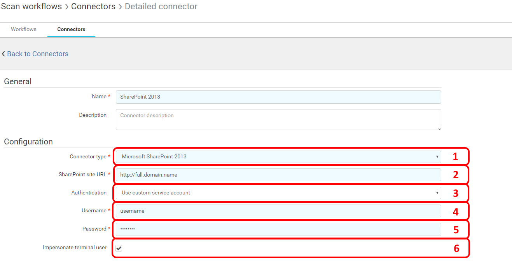
Task: Toggle the Impersonate terminal user checkbox
Action: pyautogui.click(x=119, y=248)
